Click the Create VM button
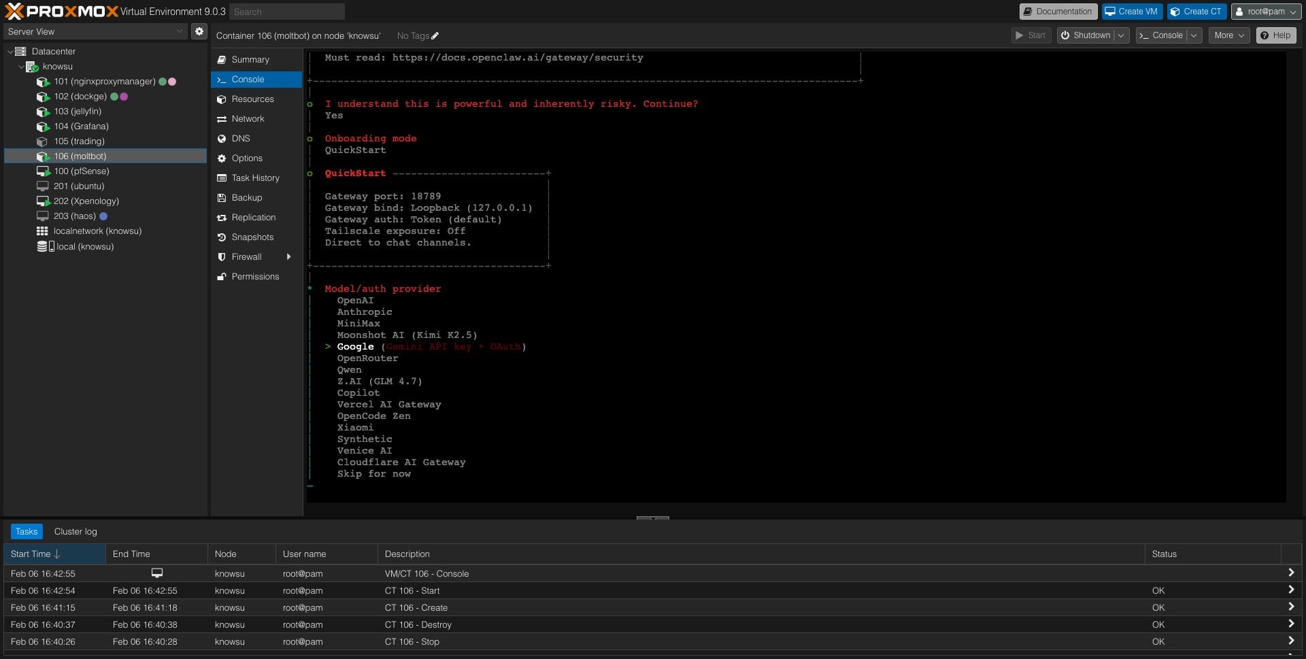Image resolution: width=1306 pixels, height=659 pixels. 1131,12
